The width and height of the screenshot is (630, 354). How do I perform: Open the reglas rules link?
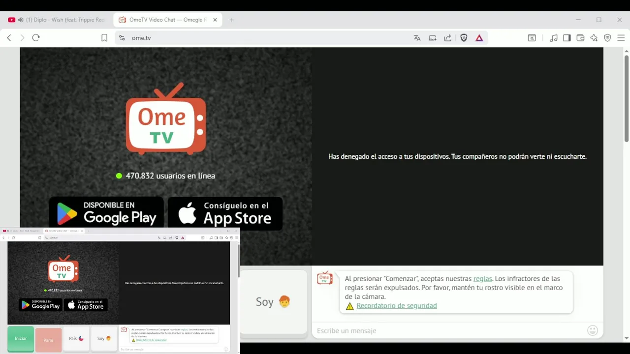tap(483, 279)
